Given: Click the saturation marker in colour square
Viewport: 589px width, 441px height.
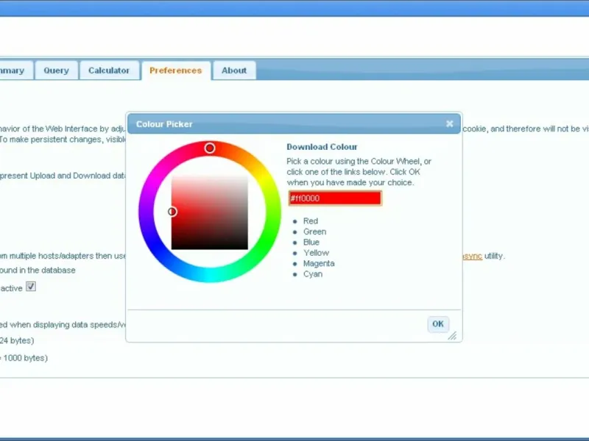Looking at the screenshot, I should (172, 212).
